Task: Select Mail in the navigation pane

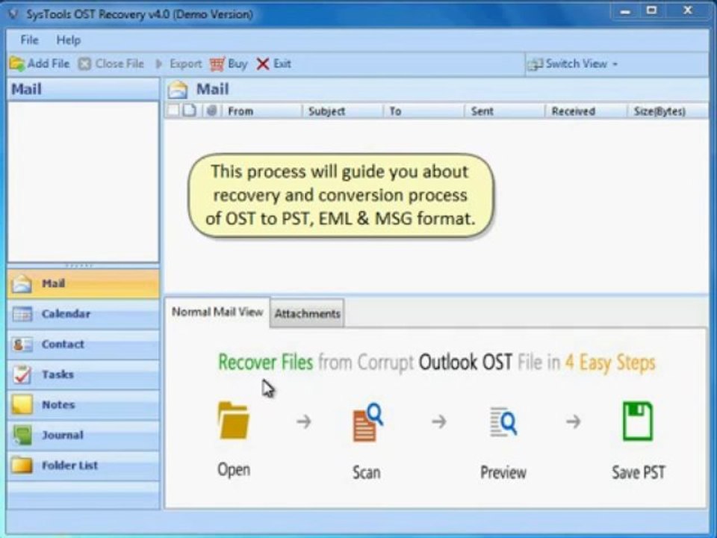Action: click(84, 284)
